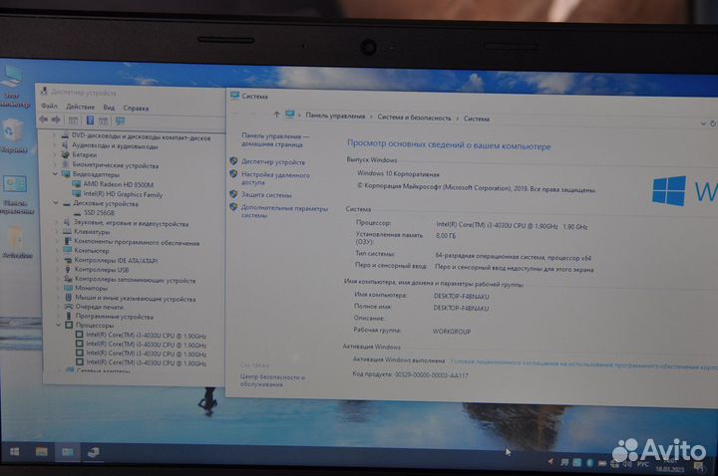Click the computer name DESKTOP-F4BNAKU value
This screenshot has width=718, height=476.
pos(461,297)
